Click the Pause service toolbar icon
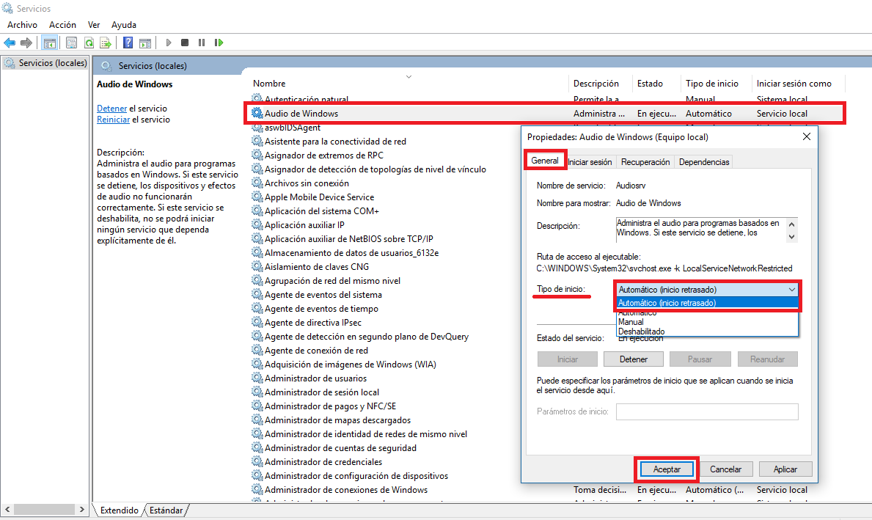This screenshot has height=520, width=872. [x=202, y=43]
